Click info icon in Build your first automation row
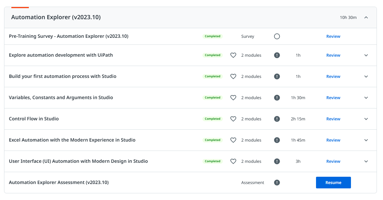Screen dimensions: 383x200 point(277,76)
